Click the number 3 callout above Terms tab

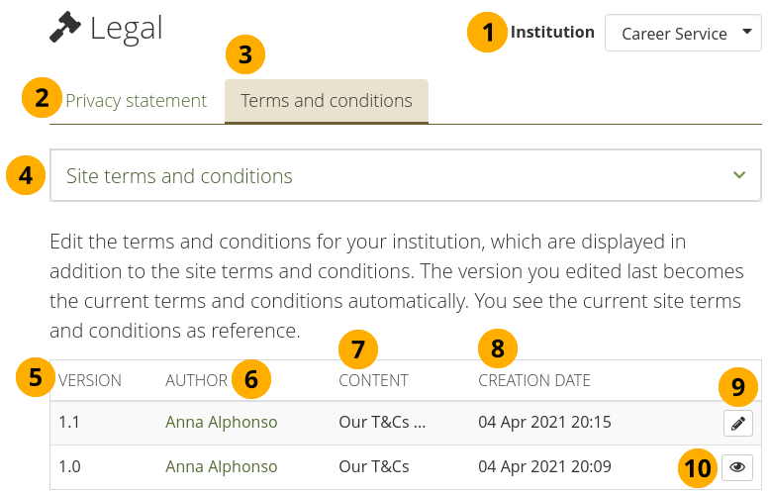click(x=245, y=54)
